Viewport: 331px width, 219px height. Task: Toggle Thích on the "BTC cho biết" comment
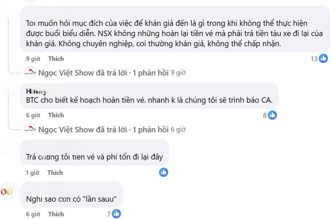56,115
